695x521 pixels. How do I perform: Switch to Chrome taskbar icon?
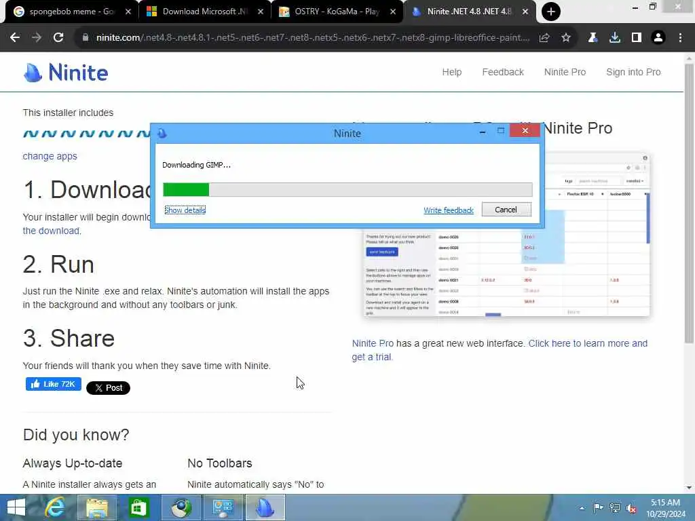[181, 507]
